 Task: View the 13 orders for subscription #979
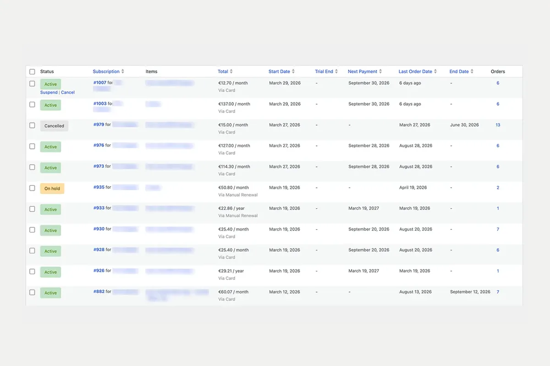[x=498, y=125]
